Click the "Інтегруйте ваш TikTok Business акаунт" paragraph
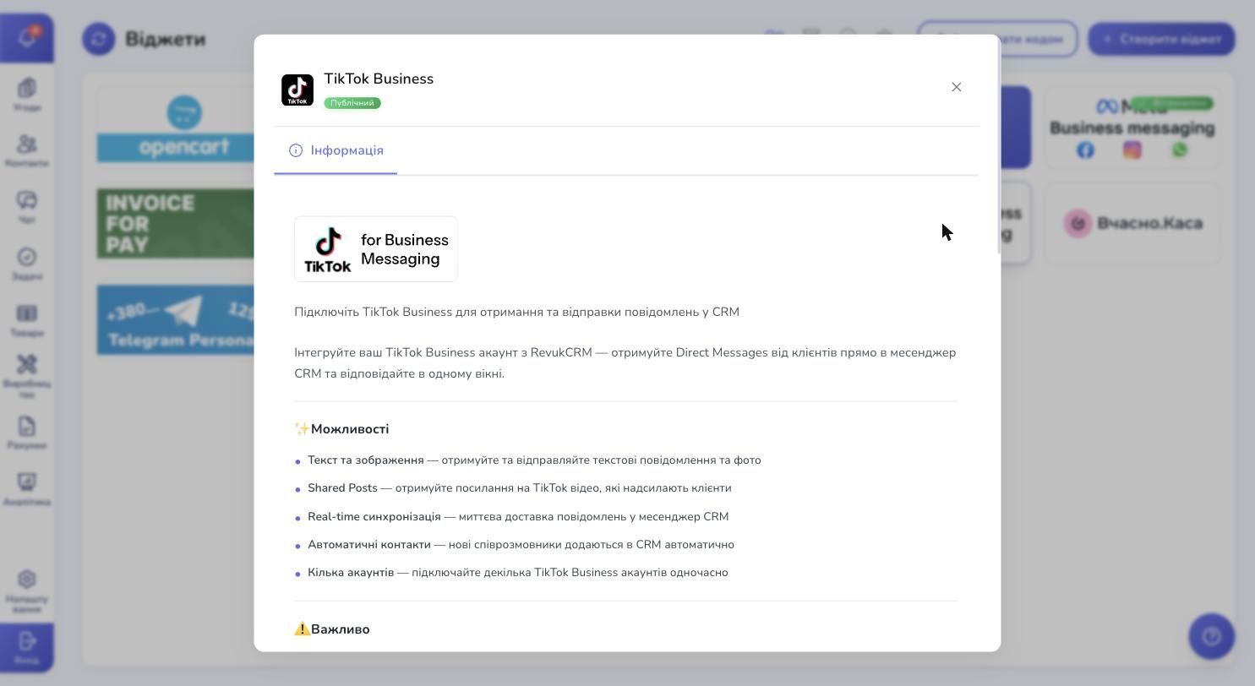 (x=625, y=363)
